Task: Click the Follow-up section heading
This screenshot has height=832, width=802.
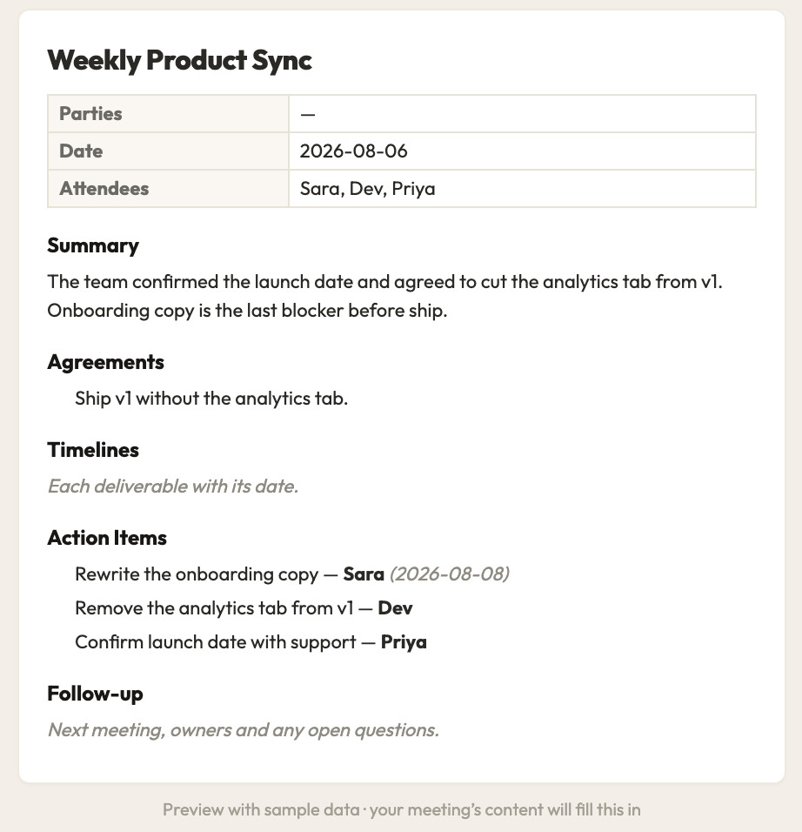Action: pos(95,694)
